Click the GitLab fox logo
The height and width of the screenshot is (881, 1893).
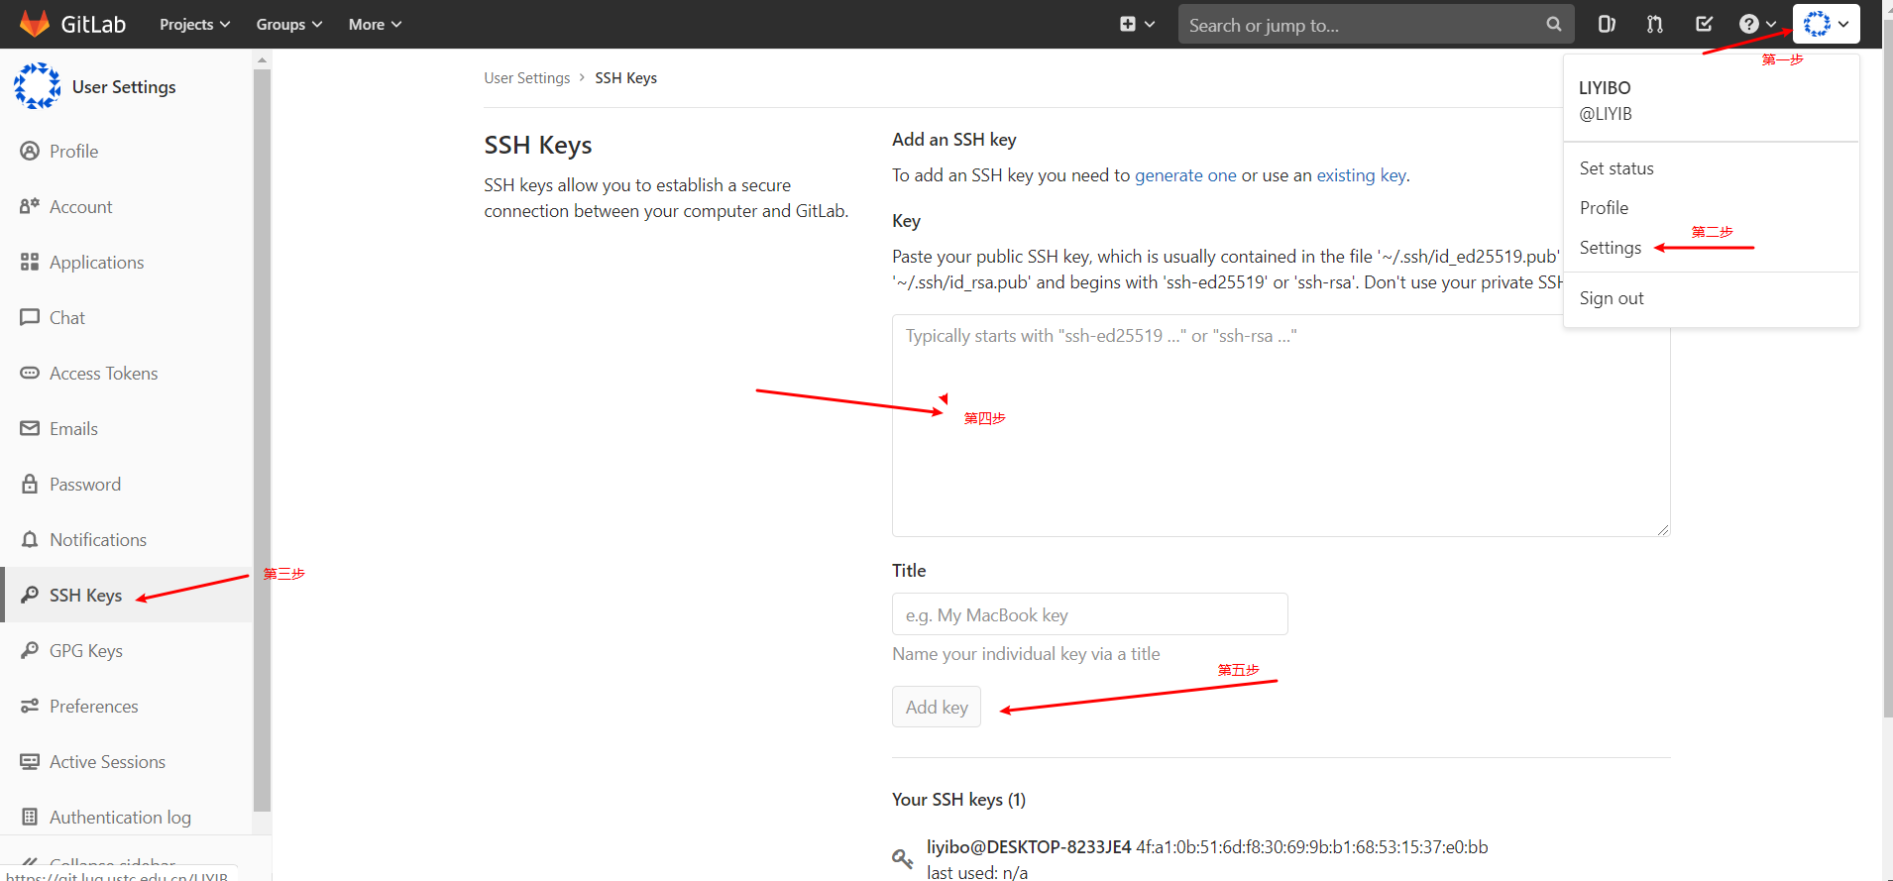(35, 24)
